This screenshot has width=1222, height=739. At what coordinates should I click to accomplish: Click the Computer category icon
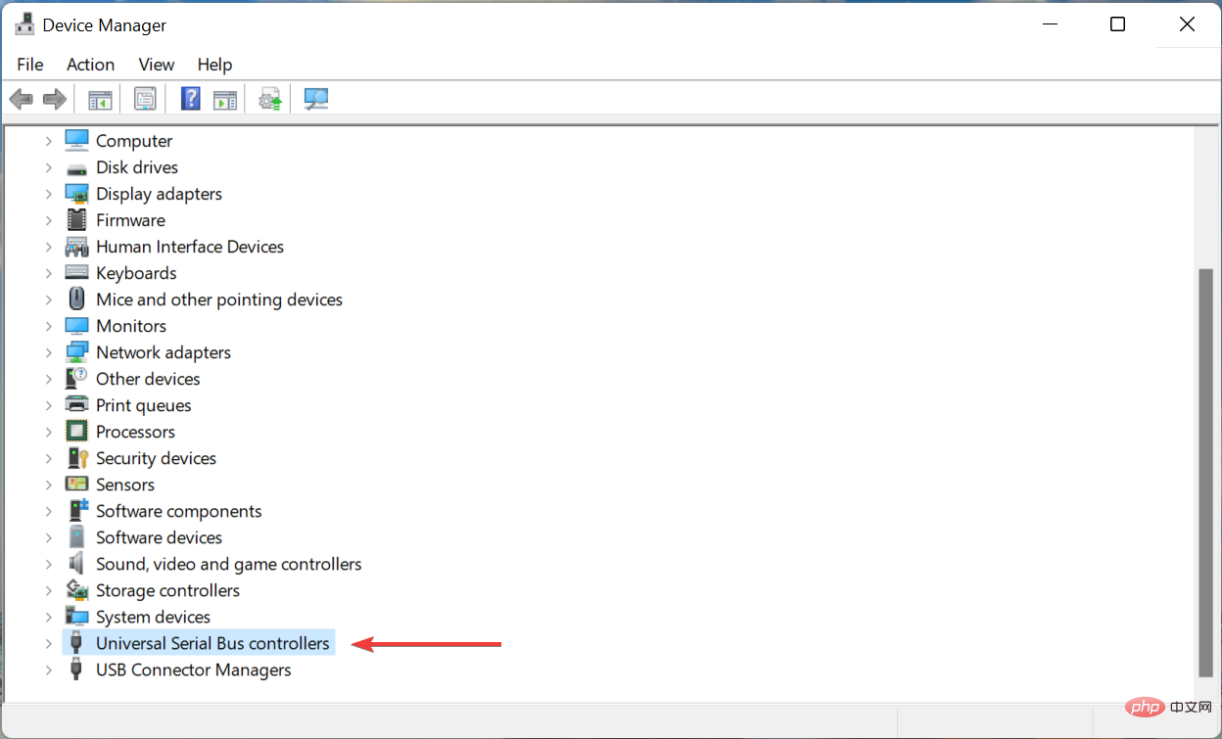(x=76, y=140)
